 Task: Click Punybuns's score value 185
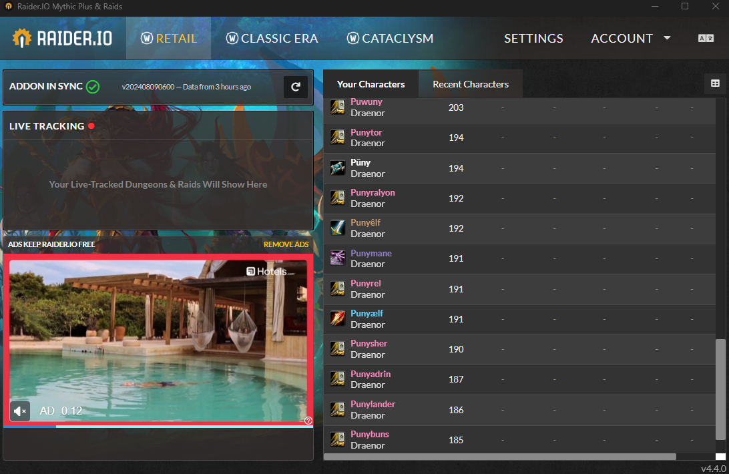[x=456, y=439]
